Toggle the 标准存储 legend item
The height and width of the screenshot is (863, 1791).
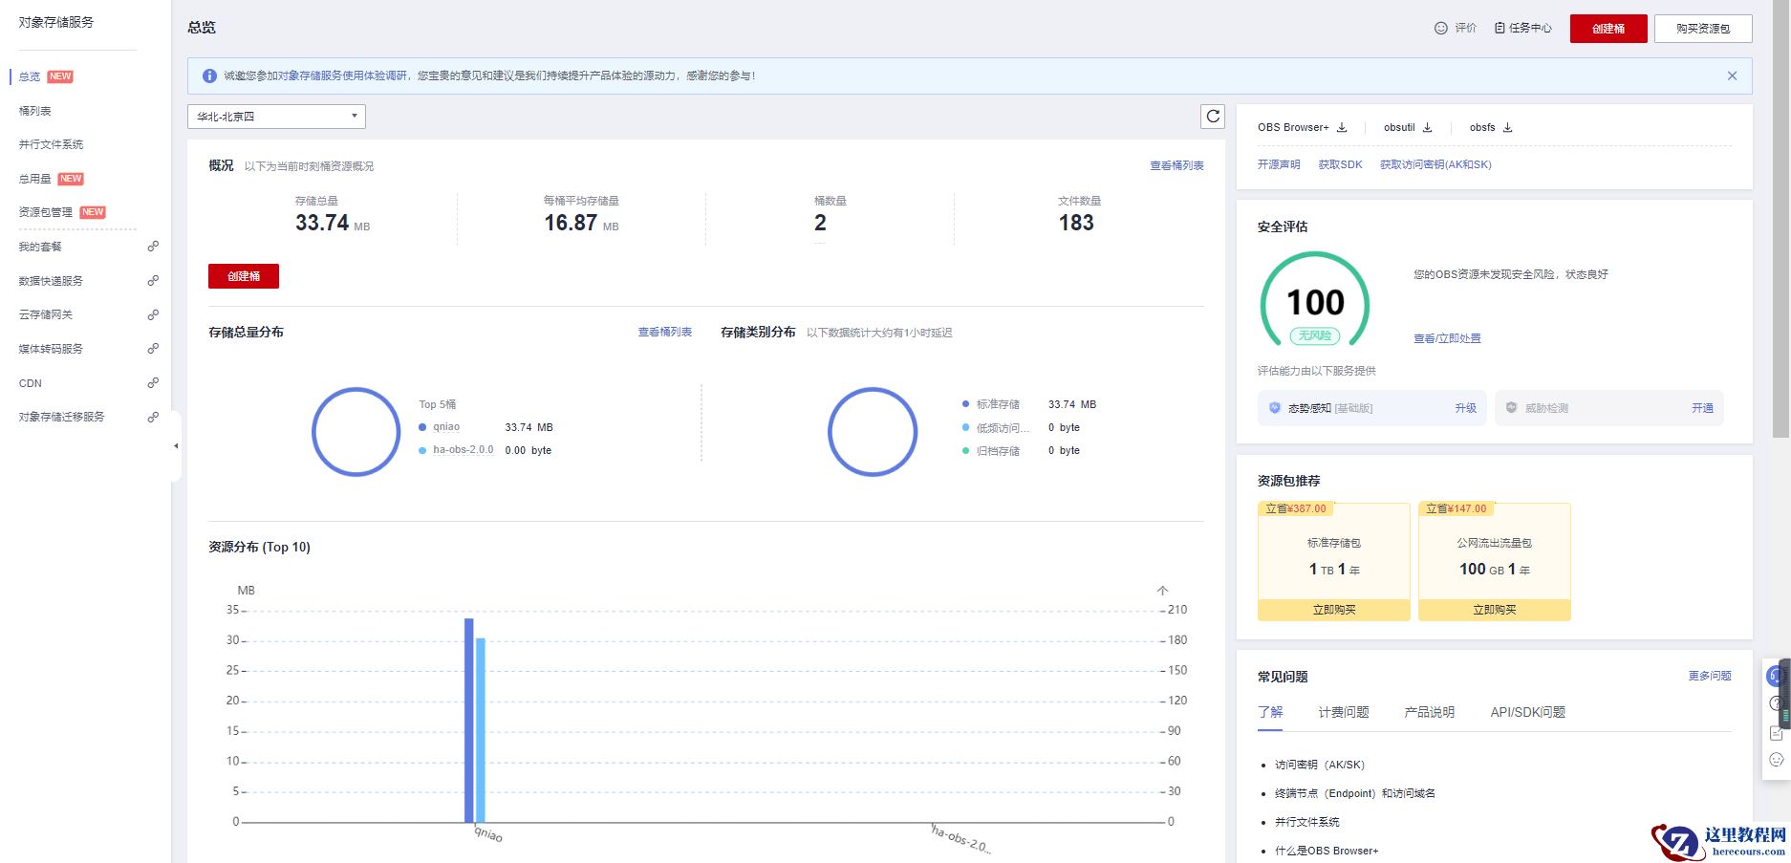997,404
